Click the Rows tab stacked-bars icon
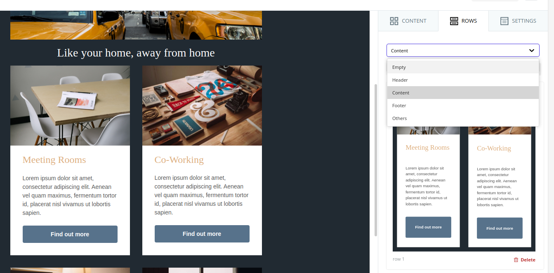The image size is (554, 273). pyautogui.click(x=454, y=21)
